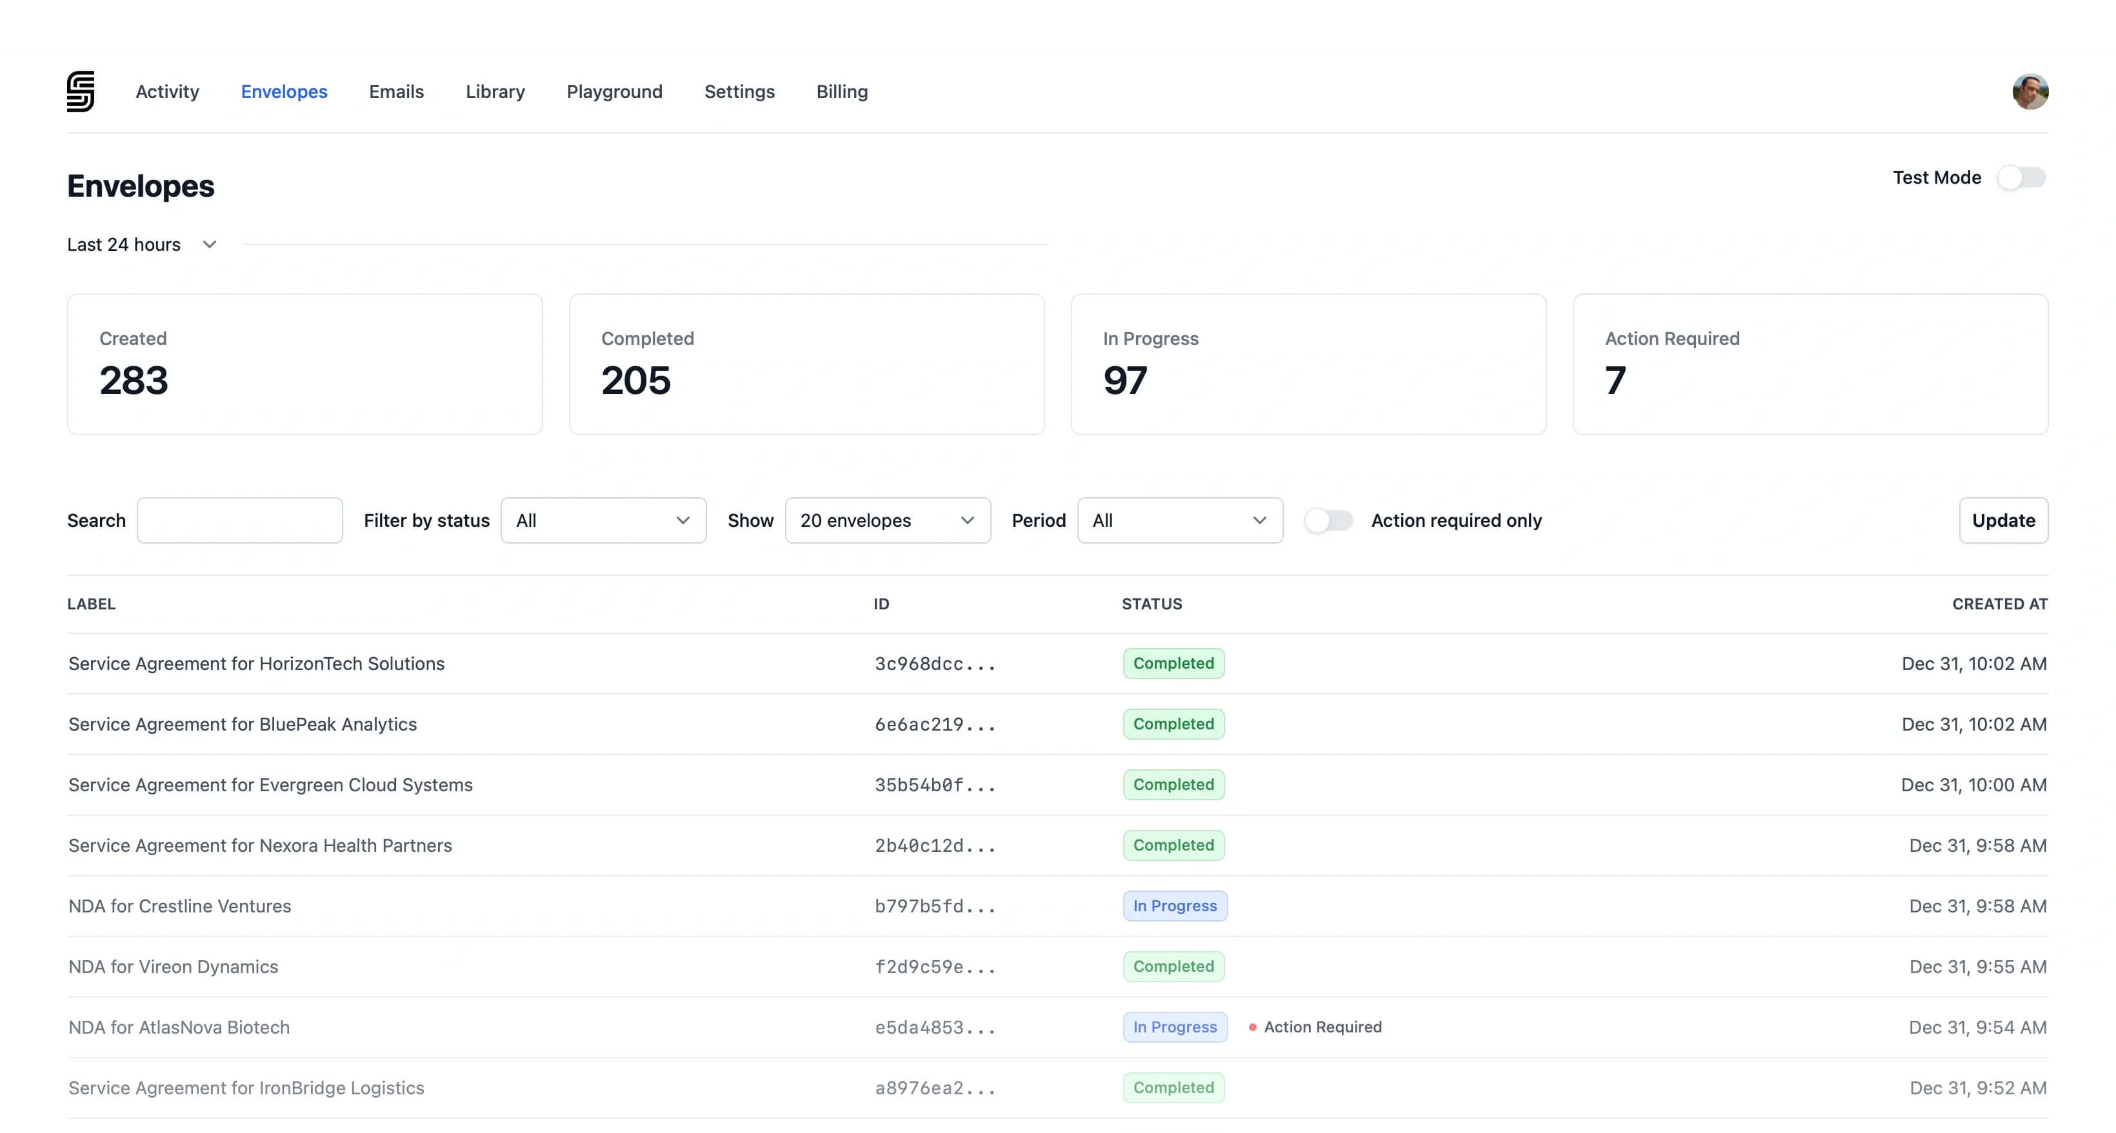Open the Period dropdown
Viewport: 2116px width, 1133px height.
1179,520
